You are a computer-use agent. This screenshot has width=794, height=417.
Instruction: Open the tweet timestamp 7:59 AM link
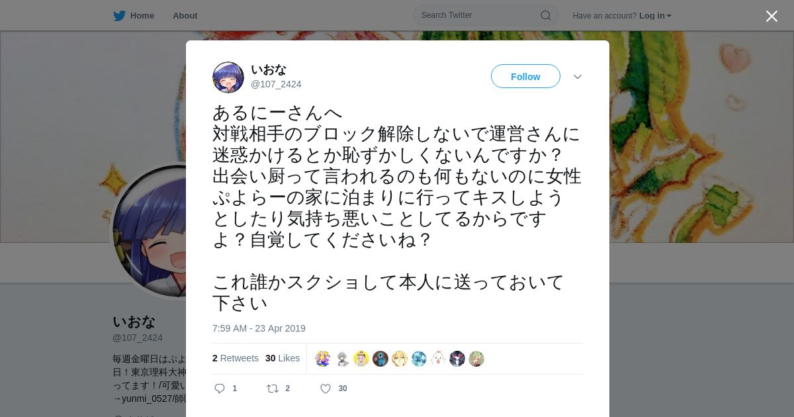coord(259,328)
